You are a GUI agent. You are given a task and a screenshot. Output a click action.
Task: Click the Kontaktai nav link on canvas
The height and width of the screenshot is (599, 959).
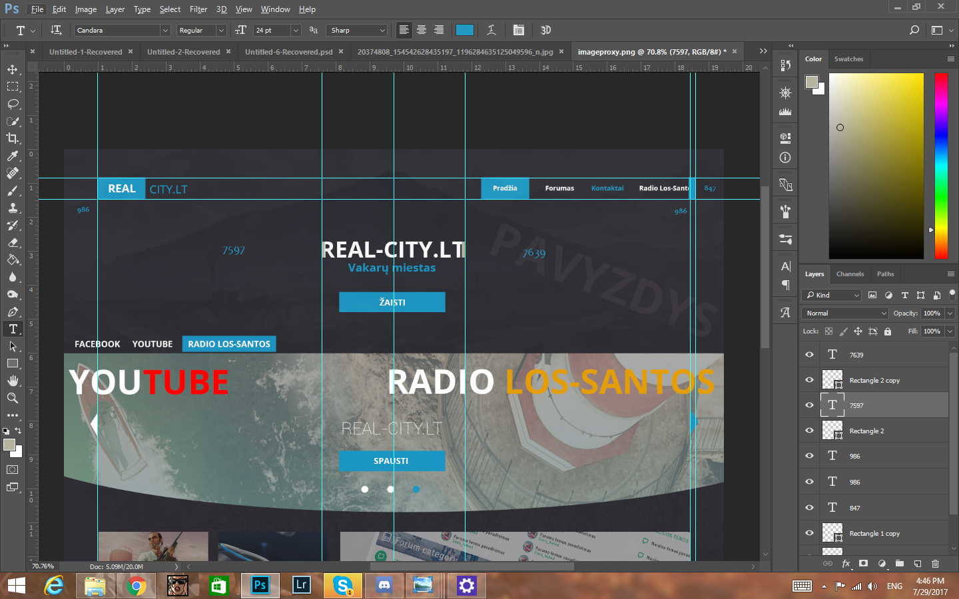click(x=607, y=188)
